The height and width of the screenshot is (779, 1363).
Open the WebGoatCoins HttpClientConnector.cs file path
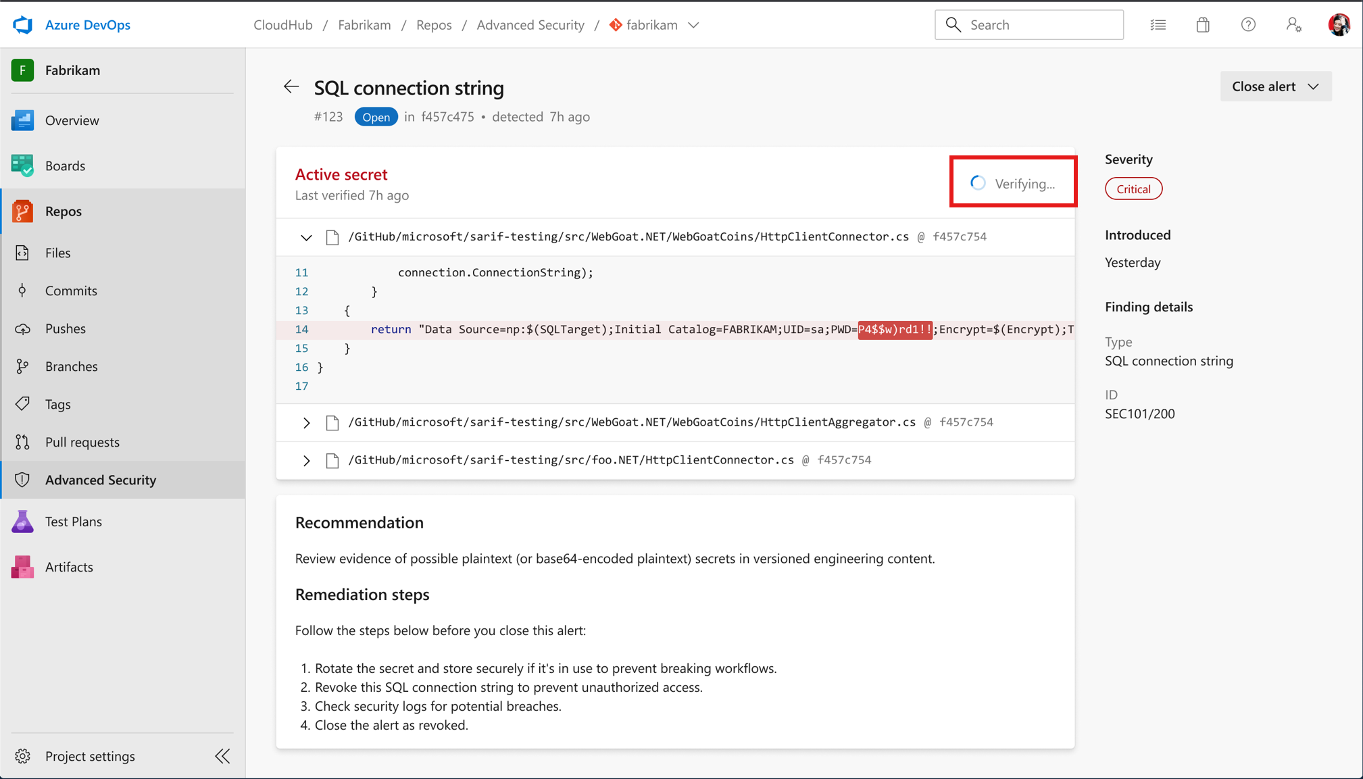tap(628, 236)
